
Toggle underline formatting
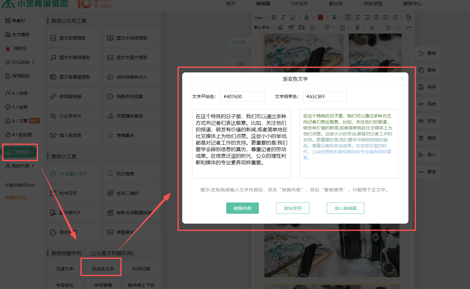tap(292, 17)
